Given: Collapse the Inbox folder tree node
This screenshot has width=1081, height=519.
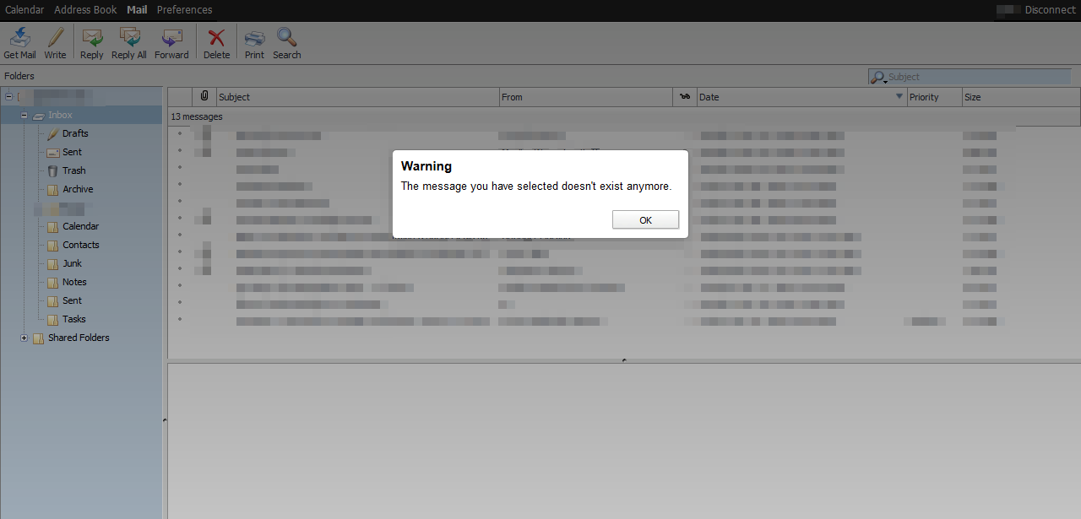Looking at the screenshot, I should tap(24, 116).
